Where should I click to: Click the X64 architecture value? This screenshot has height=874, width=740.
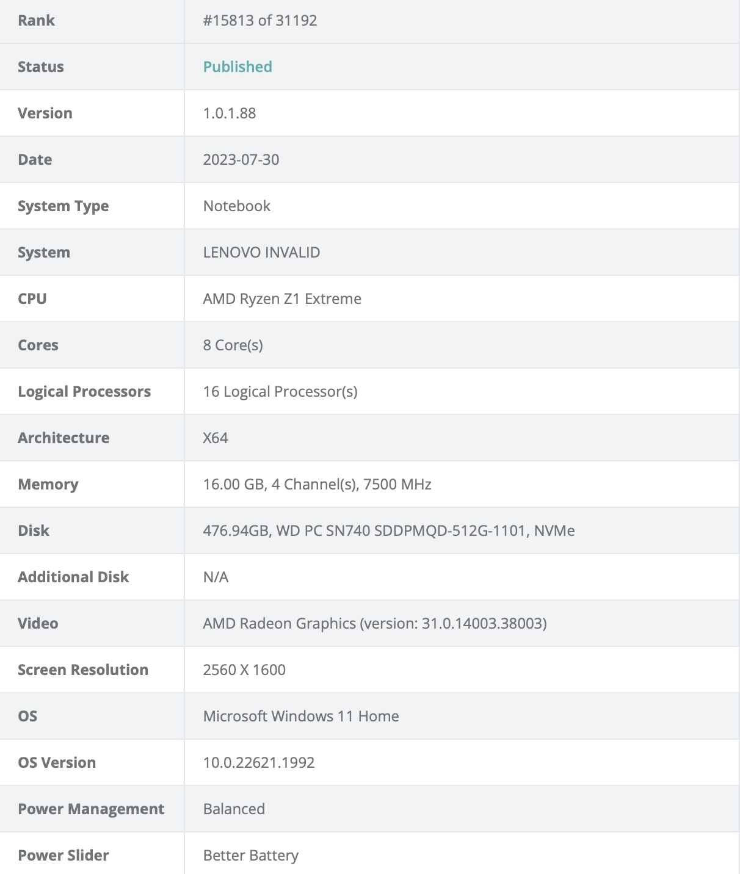(216, 438)
